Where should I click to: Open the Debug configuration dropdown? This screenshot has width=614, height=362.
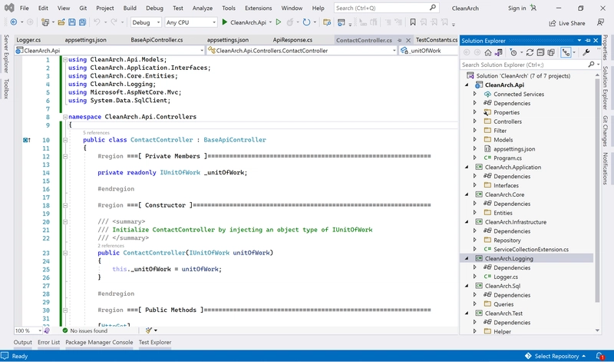[146, 22]
